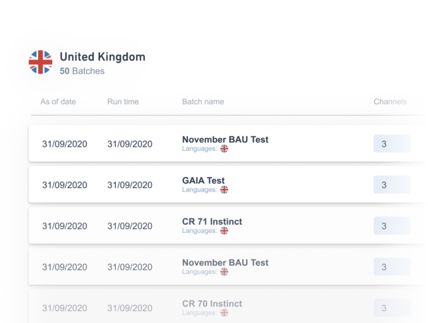Screen dimensions: 428x323
Task: Click the United Kingdom flag icon in header
Action: click(40, 62)
